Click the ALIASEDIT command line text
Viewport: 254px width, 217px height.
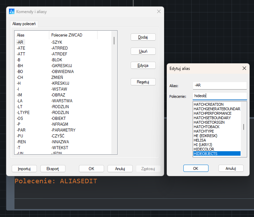[78, 181]
